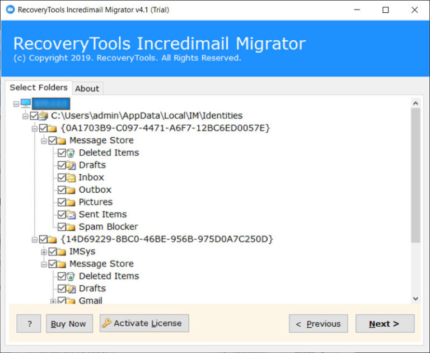Click the vertical scrollbar thumb
430x353 pixels.
coord(415,175)
